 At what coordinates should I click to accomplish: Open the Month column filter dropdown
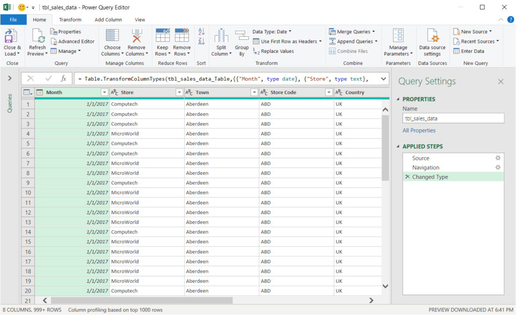click(104, 93)
